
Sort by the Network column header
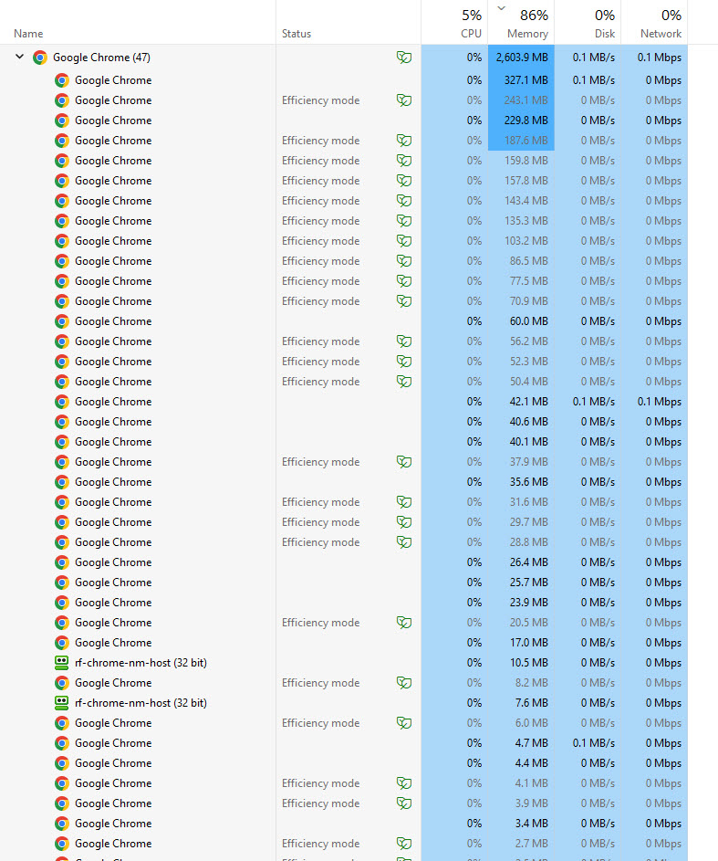click(661, 34)
